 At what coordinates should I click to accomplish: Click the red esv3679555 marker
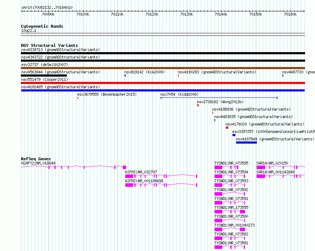point(78,98)
